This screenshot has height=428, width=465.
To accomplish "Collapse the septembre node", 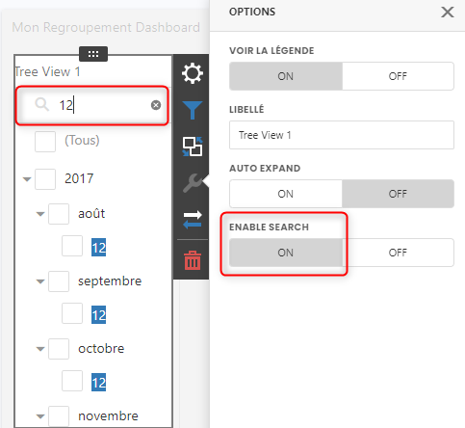I will (x=40, y=281).
